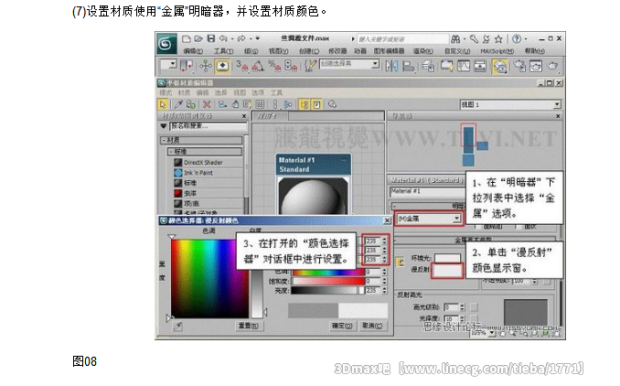Enable the percent snap toggle

tap(274, 66)
